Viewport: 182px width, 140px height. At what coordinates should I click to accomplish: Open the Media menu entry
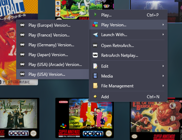coord(128,76)
